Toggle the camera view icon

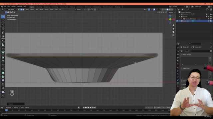[x=173, y=32]
